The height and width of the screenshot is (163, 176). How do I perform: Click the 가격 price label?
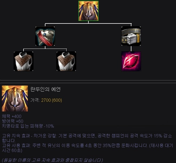35,100
